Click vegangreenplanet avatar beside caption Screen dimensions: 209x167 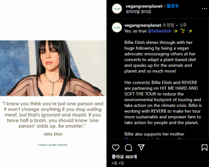pyautogui.click(x=117, y=27)
